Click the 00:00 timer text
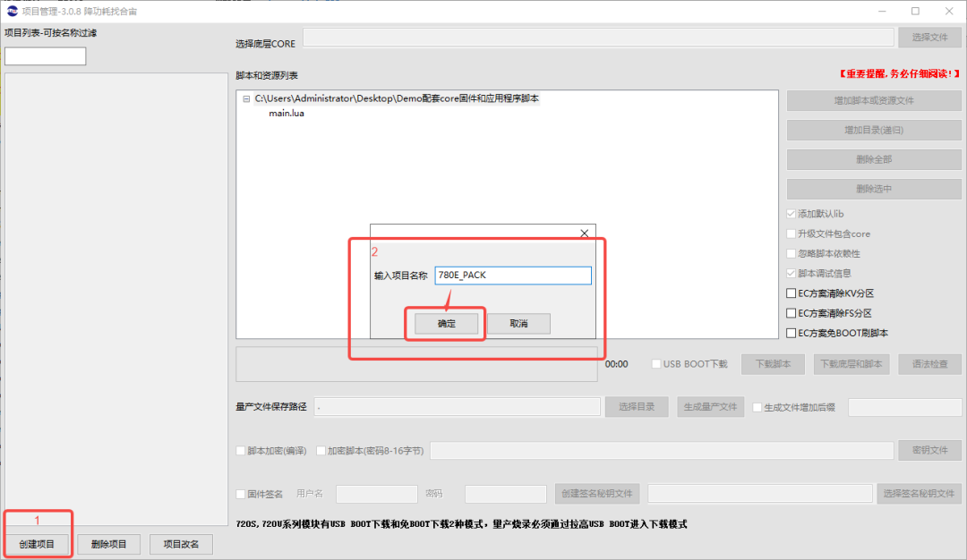Viewport: 967px width, 560px height. [x=616, y=364]
